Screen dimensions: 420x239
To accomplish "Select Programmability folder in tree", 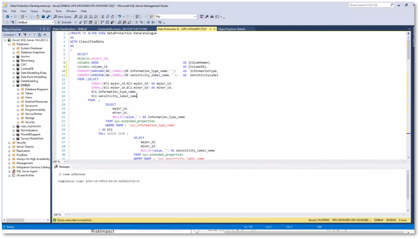I will coord(35,110).
